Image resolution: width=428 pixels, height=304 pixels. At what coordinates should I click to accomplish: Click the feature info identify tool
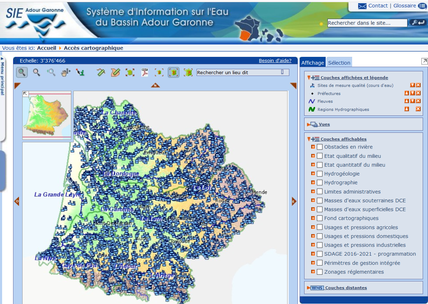(81, 72)
